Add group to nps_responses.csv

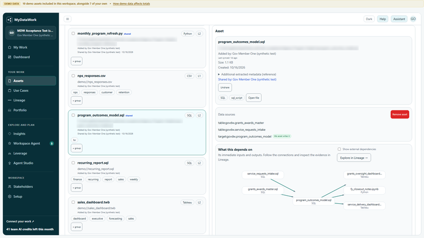[77, 100]
